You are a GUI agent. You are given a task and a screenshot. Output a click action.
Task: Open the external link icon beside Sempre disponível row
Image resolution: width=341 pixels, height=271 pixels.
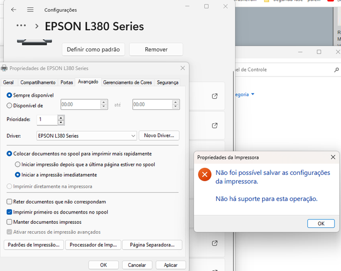point(215,96)
